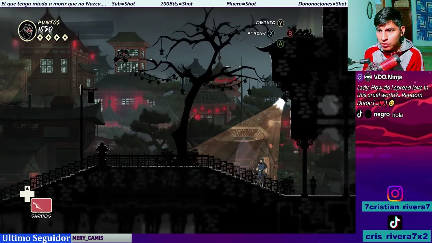Screen dimensions: 432x243
Task: Click the 7cristian_rivera7 Instagram handle
Action: coord(397,207)
